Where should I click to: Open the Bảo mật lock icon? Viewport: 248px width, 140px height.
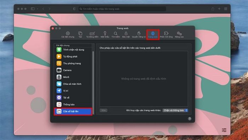pyautogui.click(x=126, y=34)
